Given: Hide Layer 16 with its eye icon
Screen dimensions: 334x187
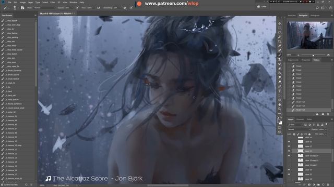Looking at the screenshot, I should (289, 142).
